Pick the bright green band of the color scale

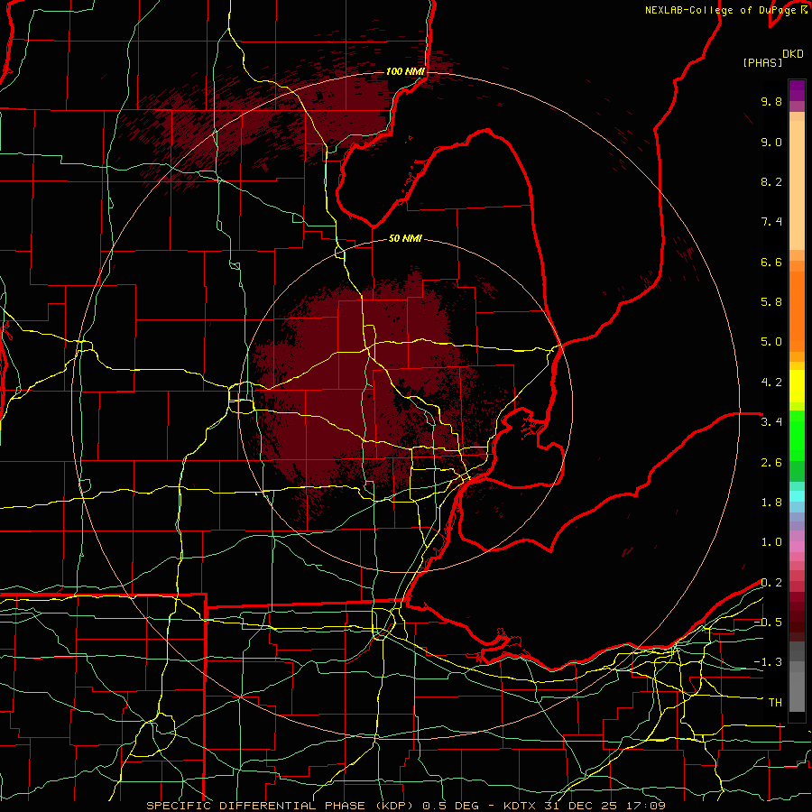tap(797, 436)
